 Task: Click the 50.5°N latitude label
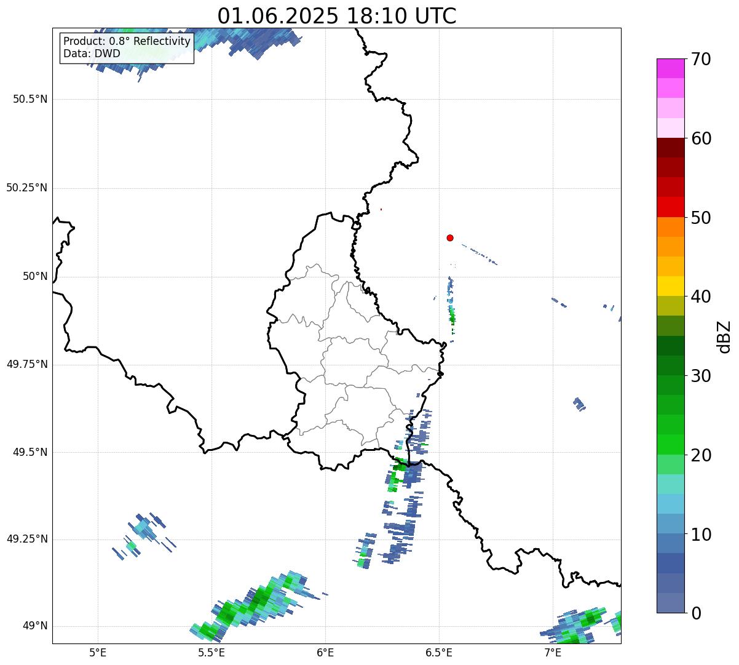point(31,99)
